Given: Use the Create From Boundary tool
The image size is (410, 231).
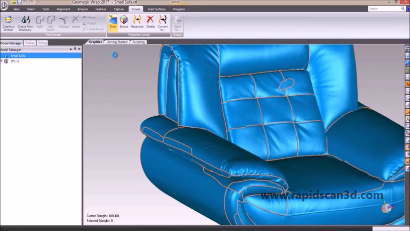Looking at the screenshot, I should [x=25, y=23].
